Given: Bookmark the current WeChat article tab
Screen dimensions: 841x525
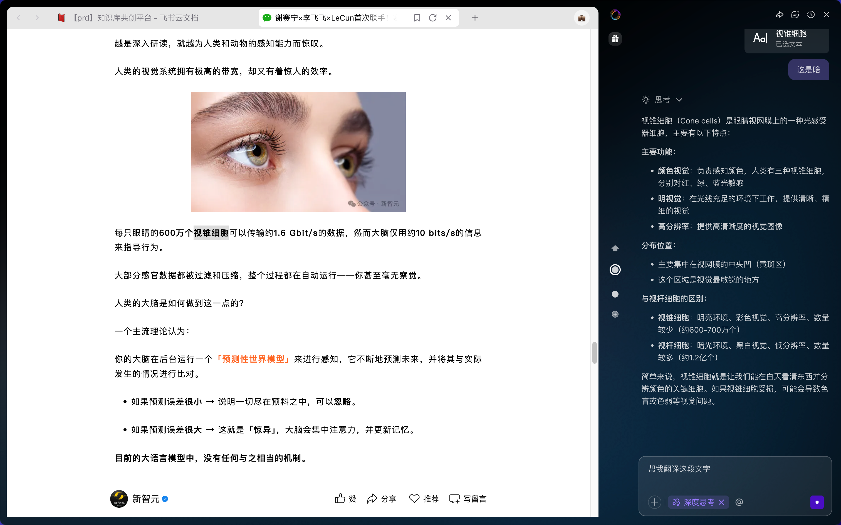Looking at the screenshot, I should click(x=417, y=18).
